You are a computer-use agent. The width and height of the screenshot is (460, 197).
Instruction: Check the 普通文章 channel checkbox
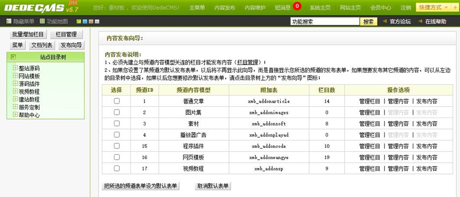pyautogui.click(x=117, y=101)
